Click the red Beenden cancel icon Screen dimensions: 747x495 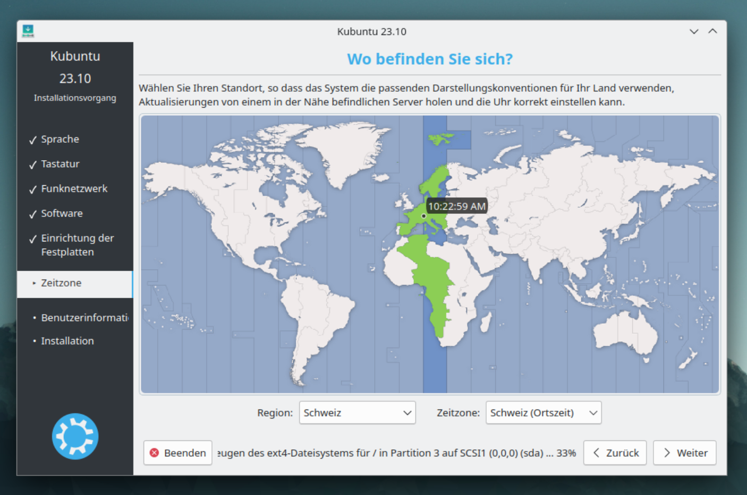[x=155, y=453]
